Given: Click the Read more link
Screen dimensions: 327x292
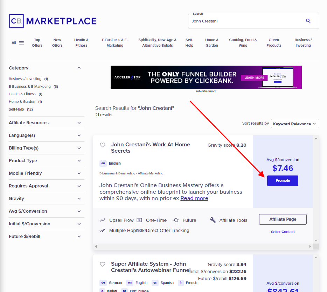Looking at the screenshot, I should pos(194,198).
